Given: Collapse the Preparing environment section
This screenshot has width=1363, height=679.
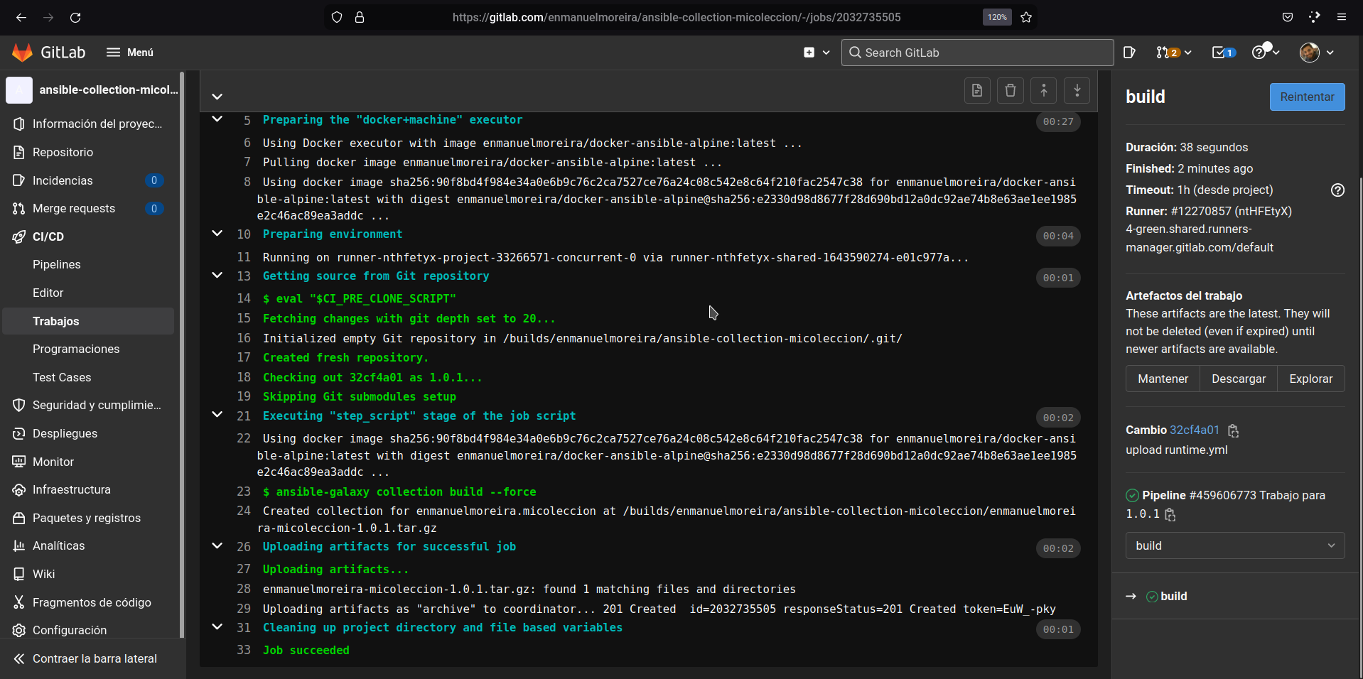Looking at the screenshot, I should [x=217, y=234].
